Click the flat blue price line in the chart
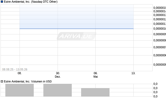Viewport: 166px width, 99px height. [x=77, y=29]
